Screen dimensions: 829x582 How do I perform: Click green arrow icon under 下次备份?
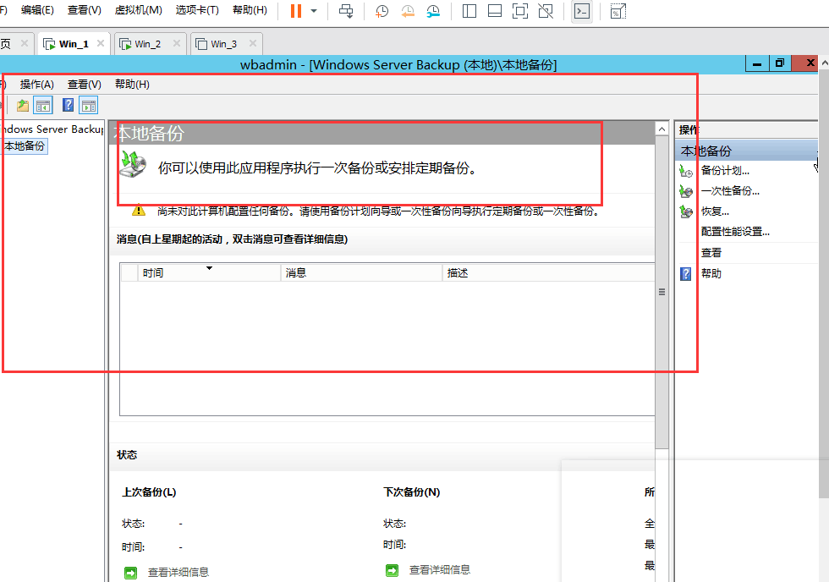click(x=392, y=570)
